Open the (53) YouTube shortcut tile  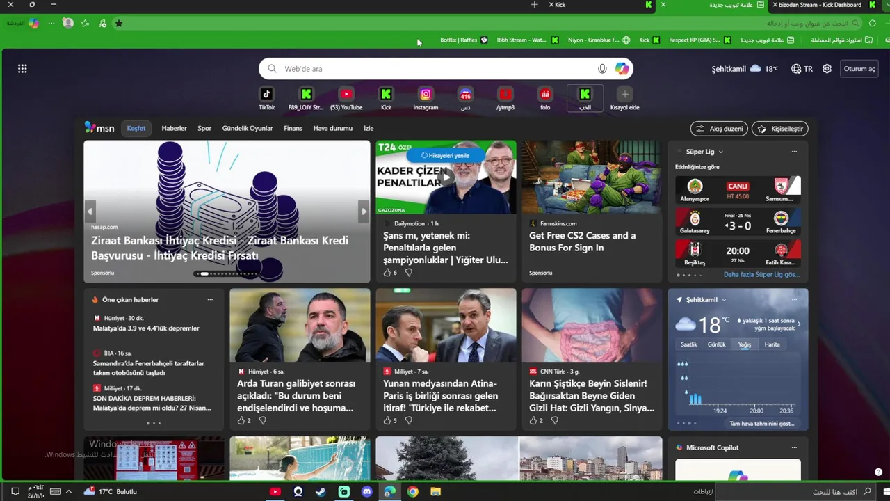346,98
